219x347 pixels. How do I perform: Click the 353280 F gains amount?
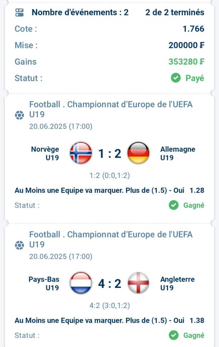coord(186,61)
